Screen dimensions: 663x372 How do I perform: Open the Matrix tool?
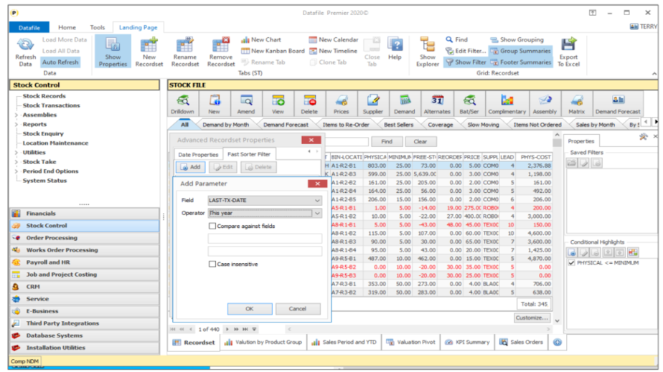click(576, 104)
